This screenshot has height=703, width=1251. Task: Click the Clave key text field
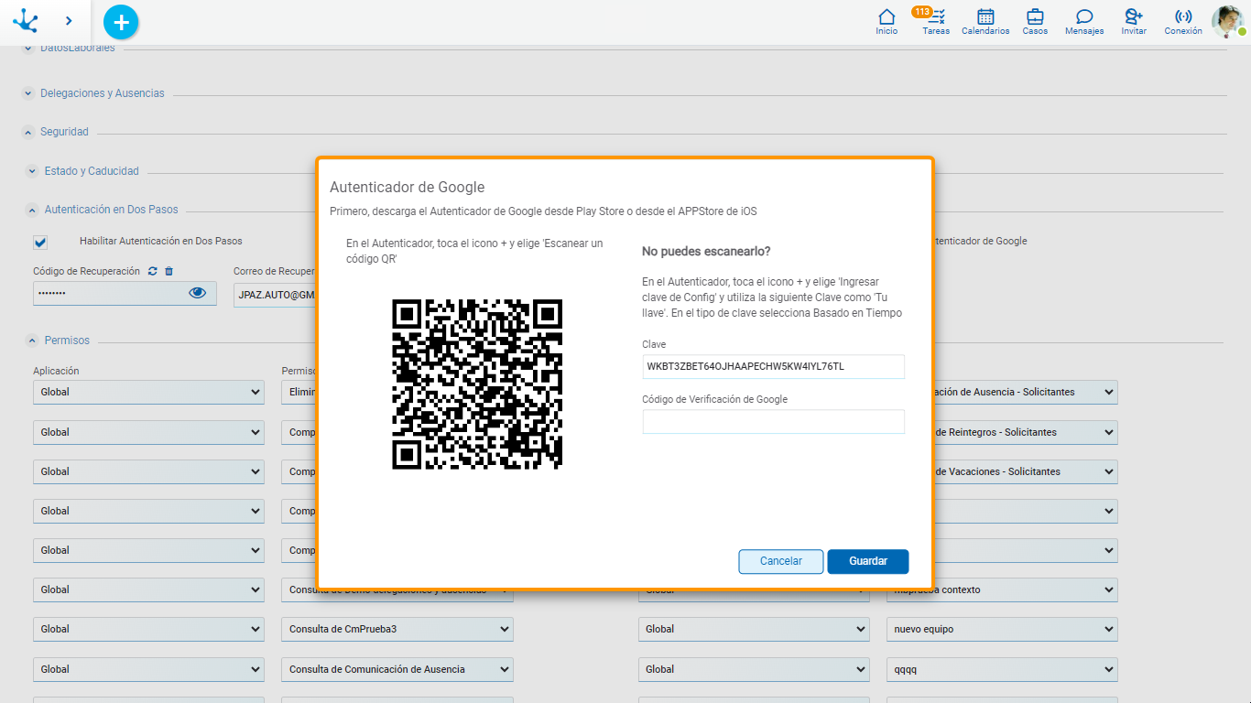pos(773,366)
